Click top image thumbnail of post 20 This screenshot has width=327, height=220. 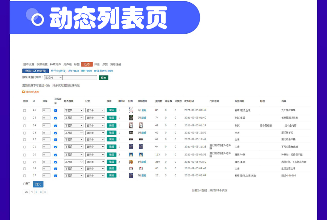(141, 155)
